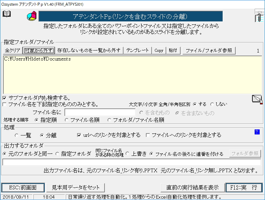Screen dimensions: 265x200
Task: Select the C:\Users\Hideto\Documents entry in list
Action: point(37,59)
